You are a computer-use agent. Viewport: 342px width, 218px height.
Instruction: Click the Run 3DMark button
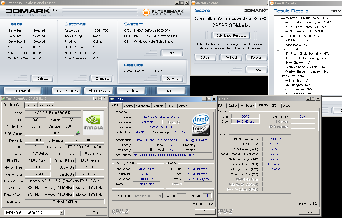[23, 91]
